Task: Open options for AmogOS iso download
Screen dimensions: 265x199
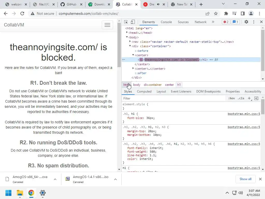Action: click(x=115, y=179)
